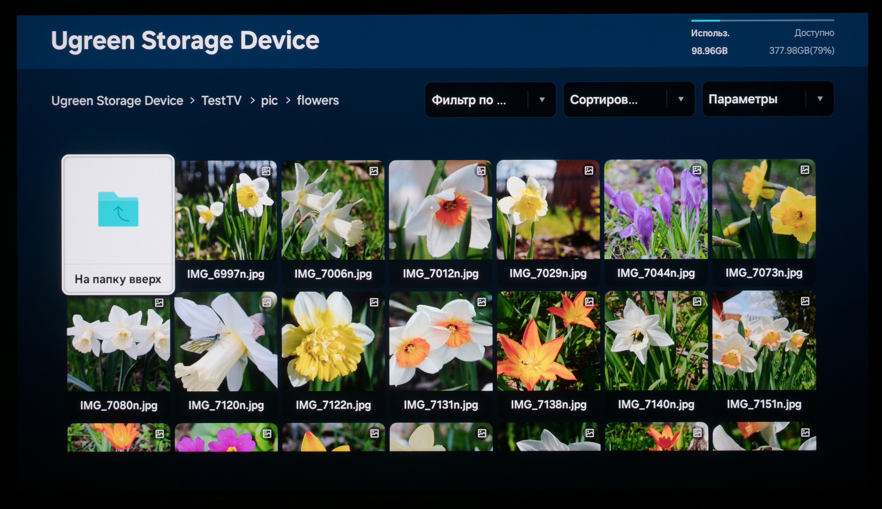Click image badge icon on IMG_7073n.jpg thumbnail
The image size is (882, 509).
pos(805,170)
